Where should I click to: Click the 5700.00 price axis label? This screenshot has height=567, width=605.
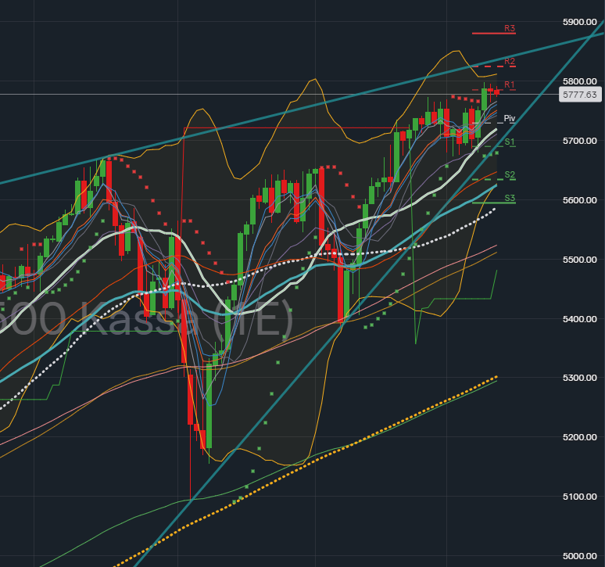tap(579, 141)
